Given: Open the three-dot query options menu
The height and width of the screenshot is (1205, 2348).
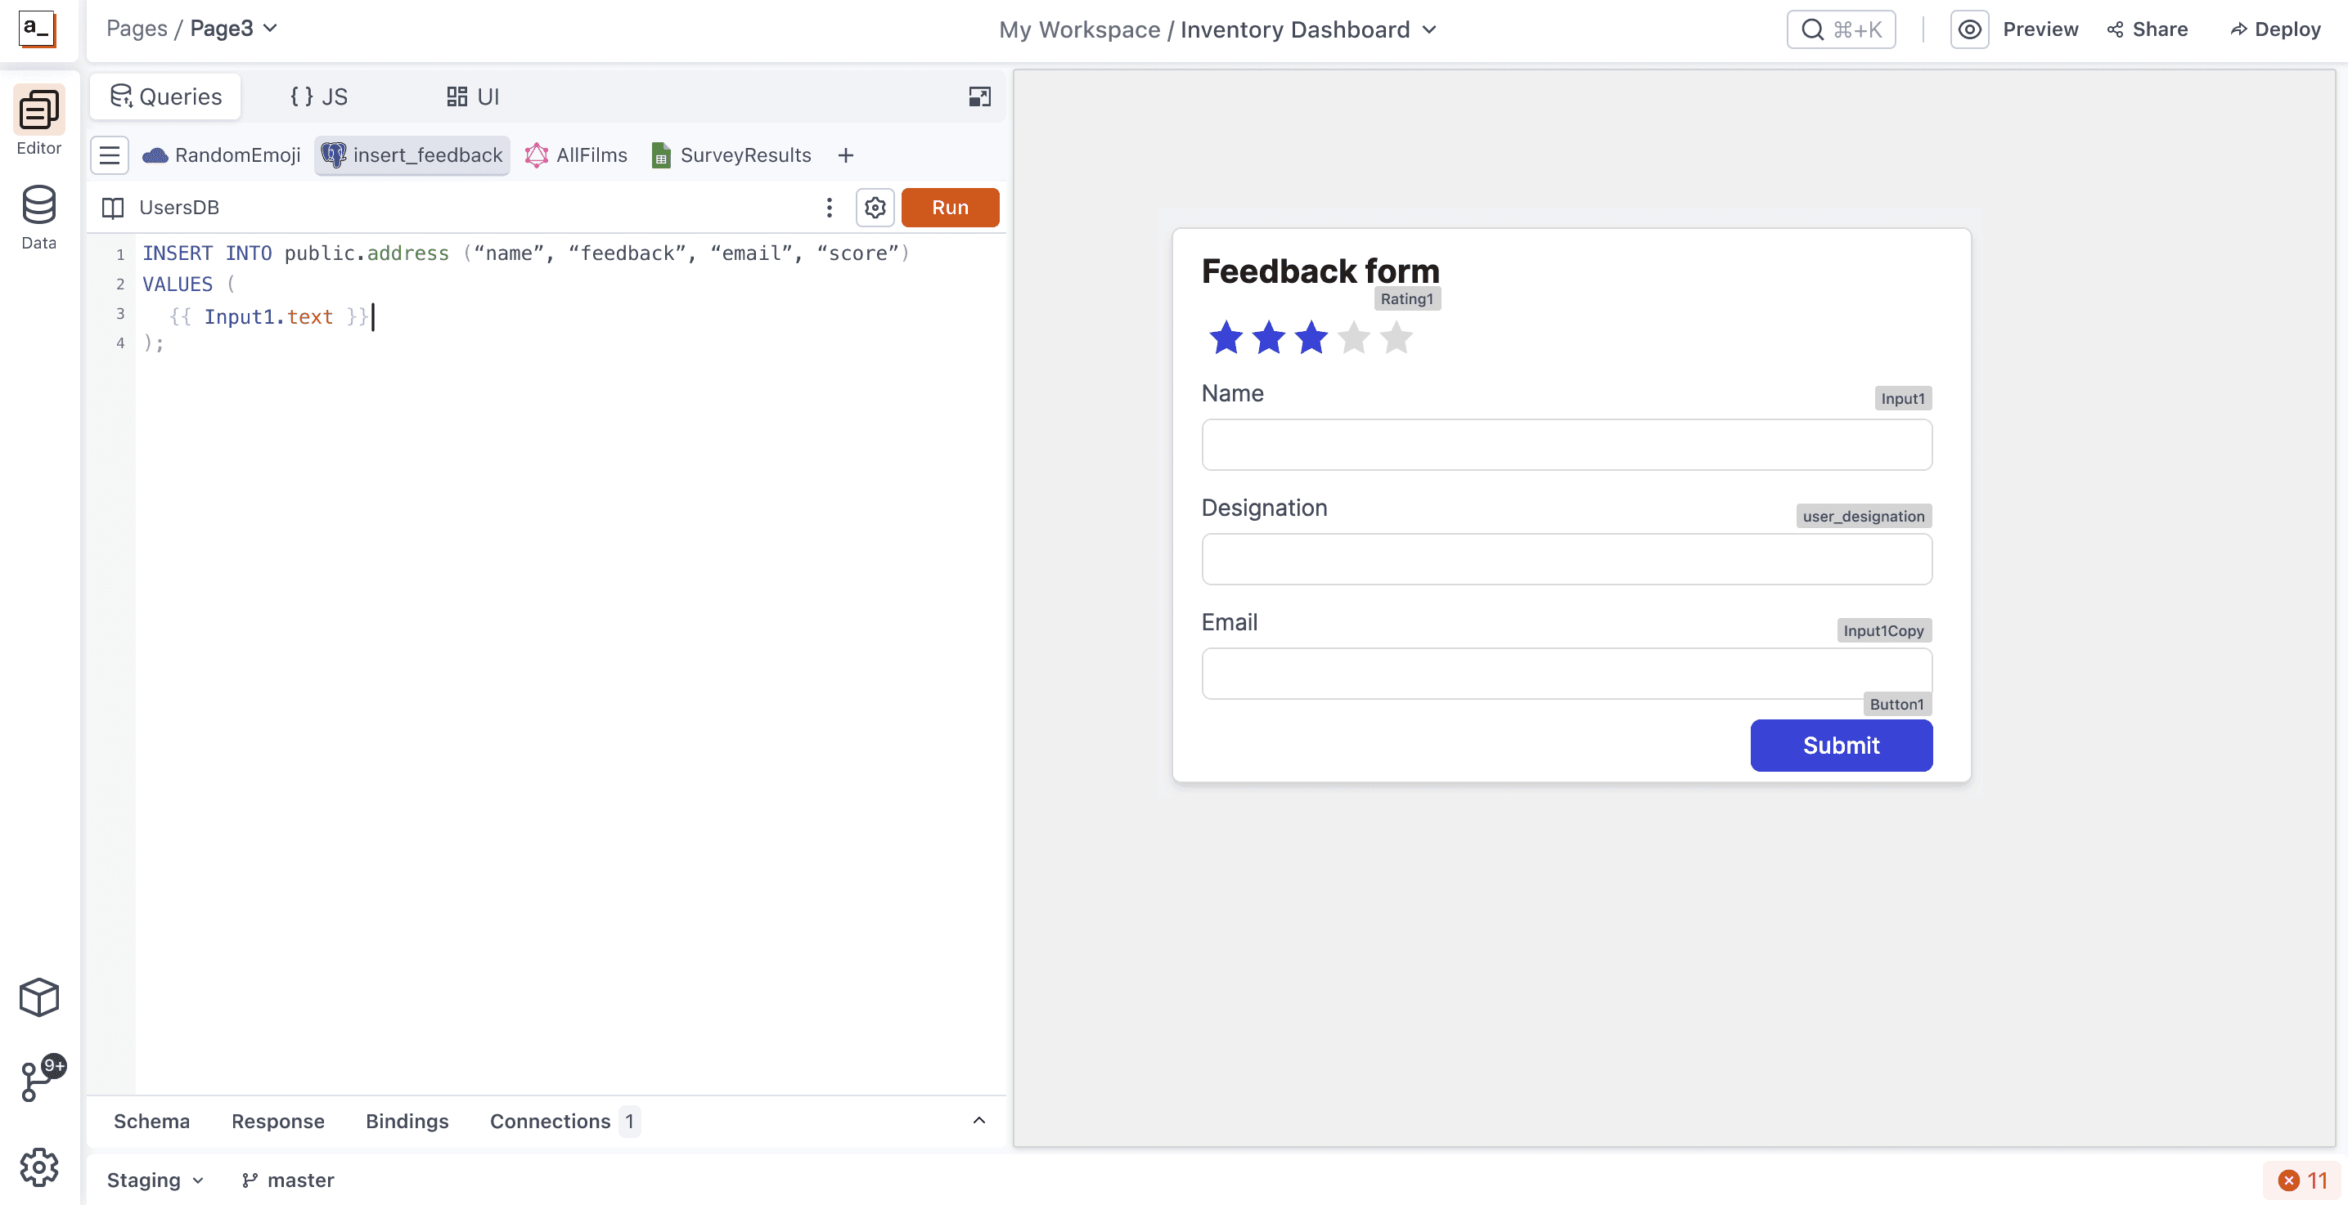Looking at the screenshot, I should click(x=829, y=208).
